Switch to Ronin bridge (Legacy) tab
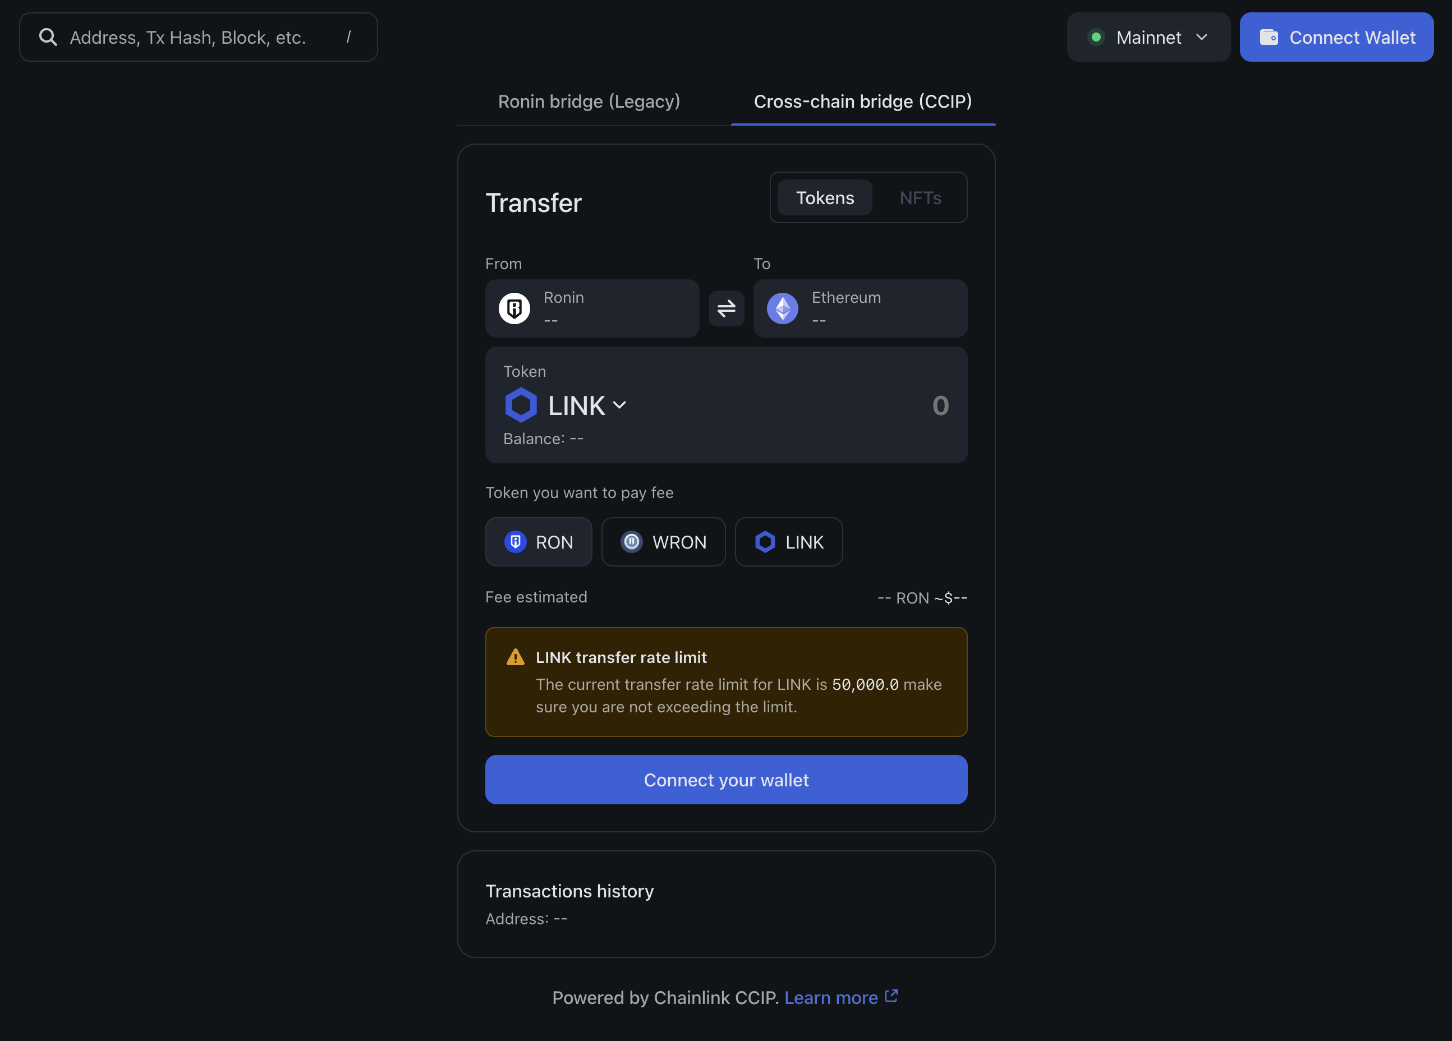The height and width of the screenshot is (1041, 1452). pyautogui.click(x=589, y=101)
